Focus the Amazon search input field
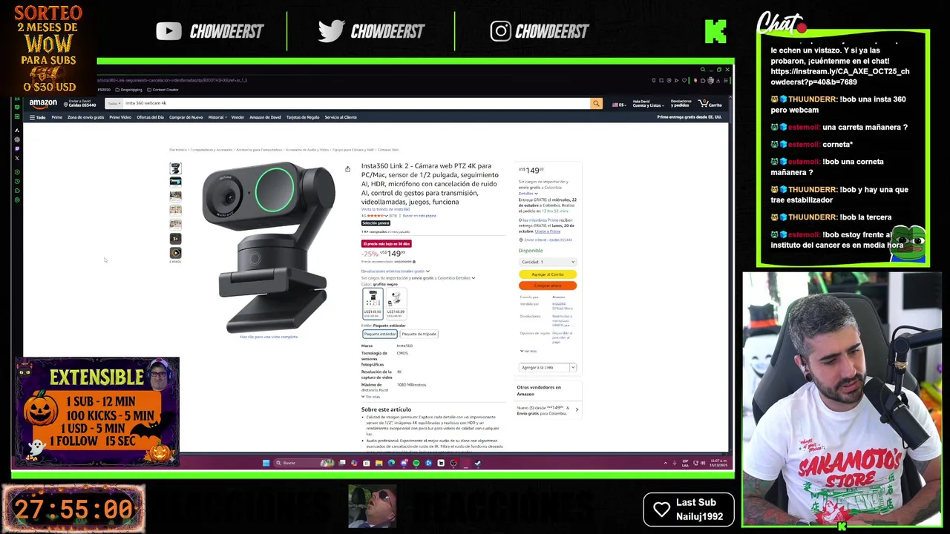The height and width of the screenshot is (534, 950). point(356,104)
